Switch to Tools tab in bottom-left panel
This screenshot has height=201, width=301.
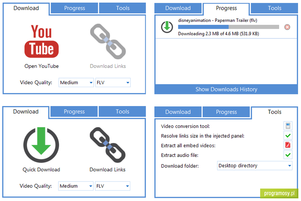point(122,111)
